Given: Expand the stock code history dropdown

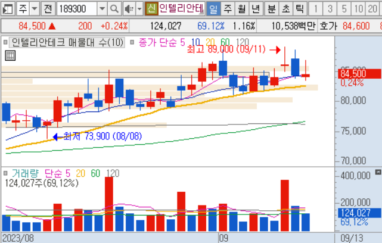Looking at the screenshot, I should click(102, 9).
